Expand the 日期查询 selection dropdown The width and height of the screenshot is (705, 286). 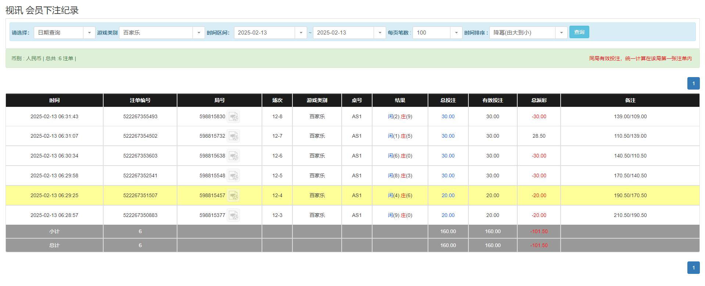point(89,33)
